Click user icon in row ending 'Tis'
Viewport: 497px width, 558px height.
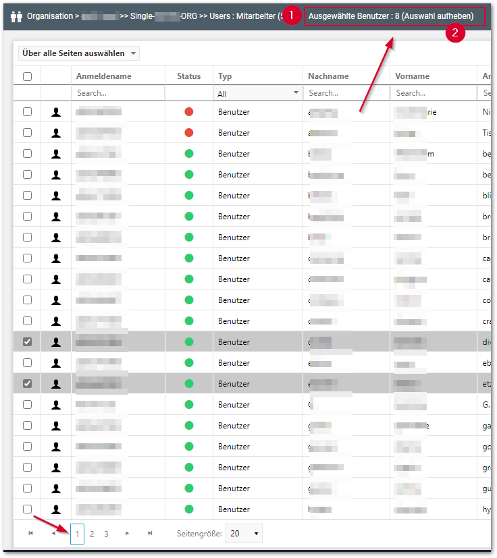click(56, 133)
